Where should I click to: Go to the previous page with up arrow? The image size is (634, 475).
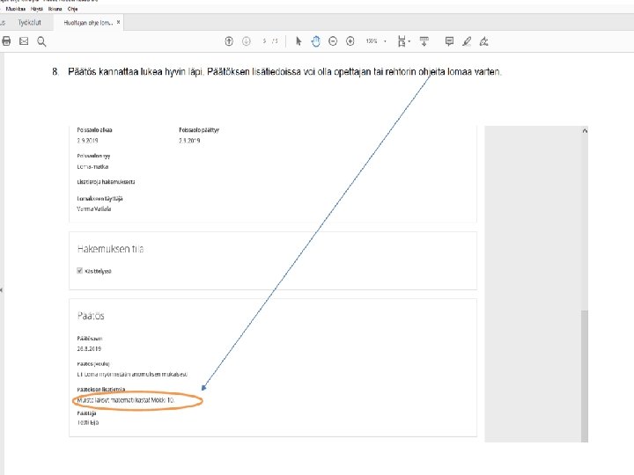[229, 41]
